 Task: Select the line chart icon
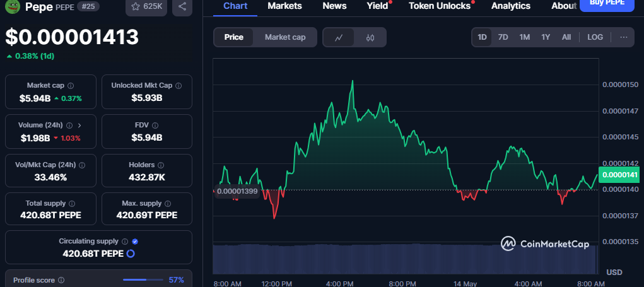tap(339, 38)
